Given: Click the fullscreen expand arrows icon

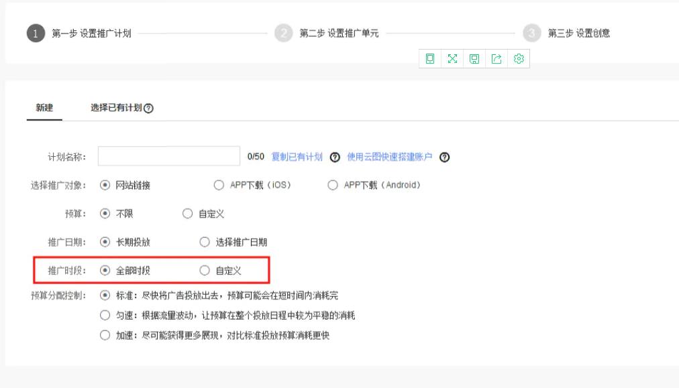Looking at the screenshot, I should tap(452, 59).
